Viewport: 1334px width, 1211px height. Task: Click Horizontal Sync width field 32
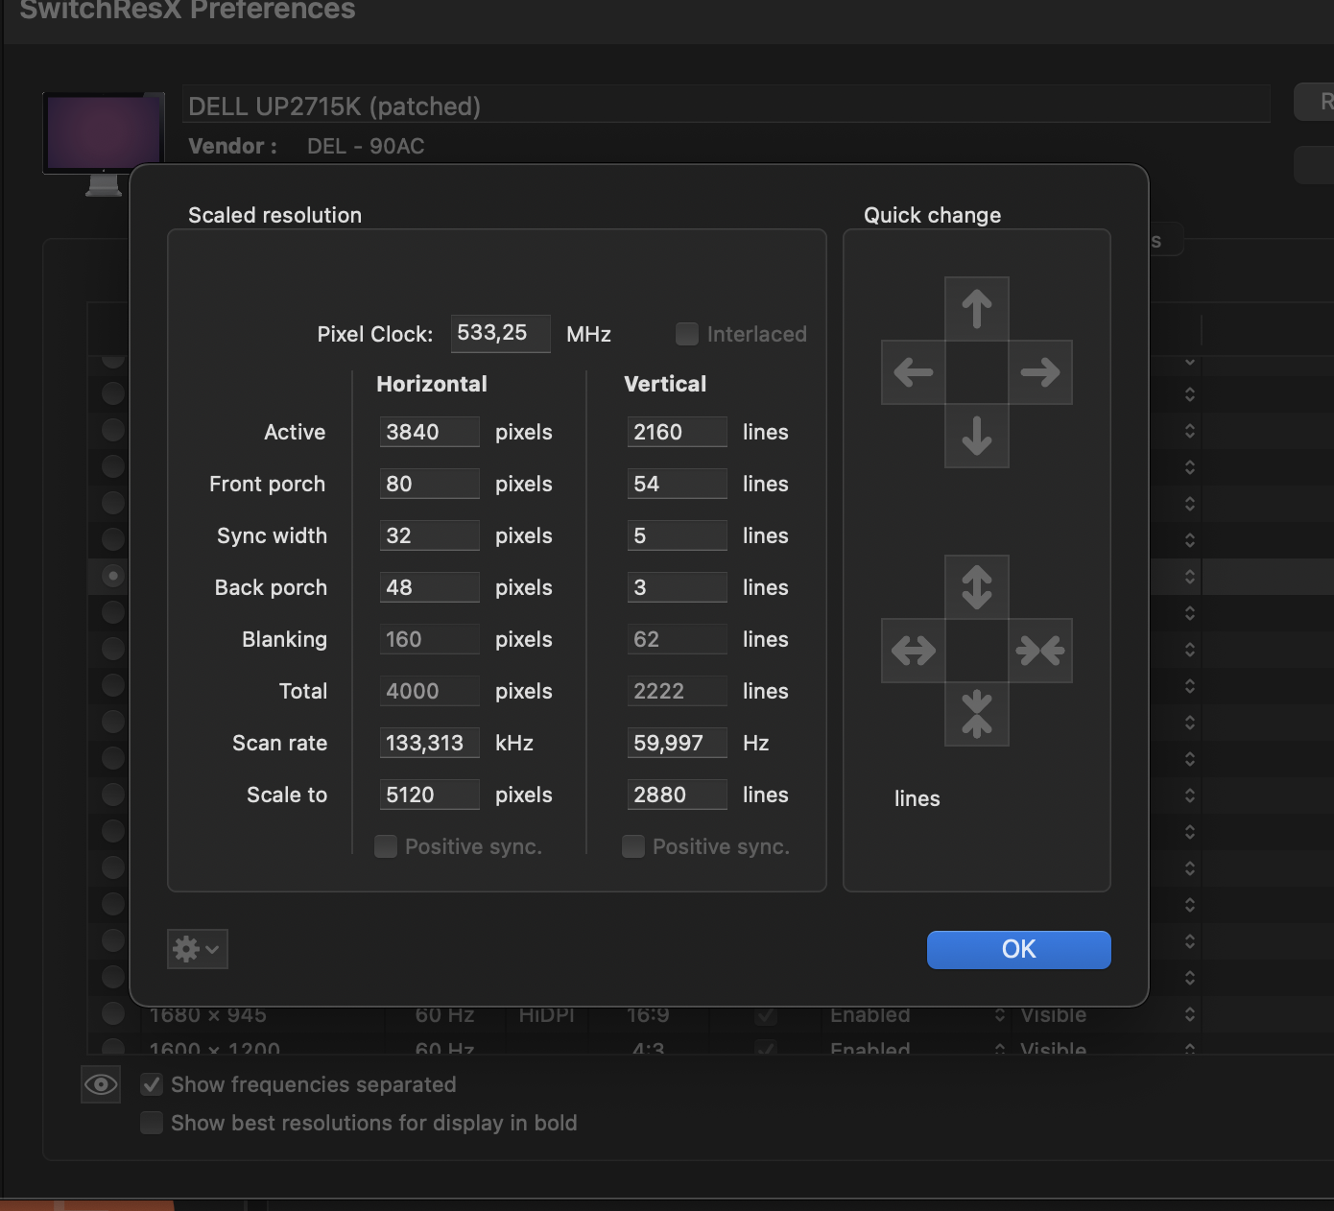(x=430, y=535)
